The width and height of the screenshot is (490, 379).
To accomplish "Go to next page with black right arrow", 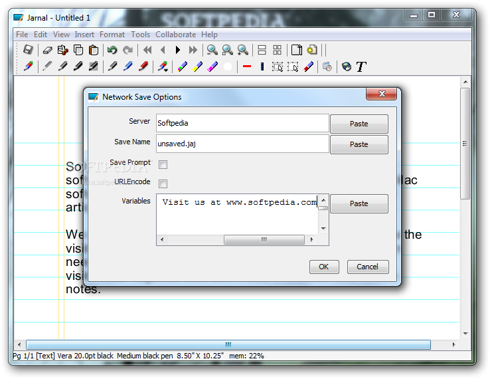I will 178,50.
